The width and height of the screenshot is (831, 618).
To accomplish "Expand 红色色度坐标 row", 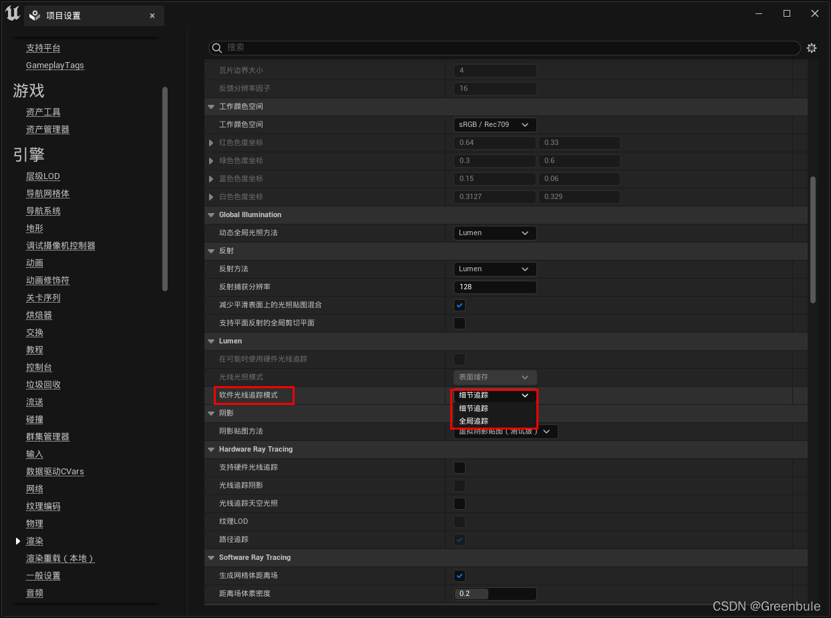I will tap(212, 142).
